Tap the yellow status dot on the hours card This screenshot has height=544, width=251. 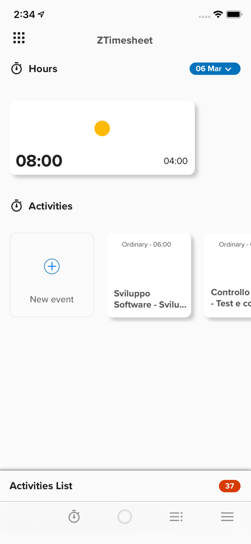click(102, 128)
